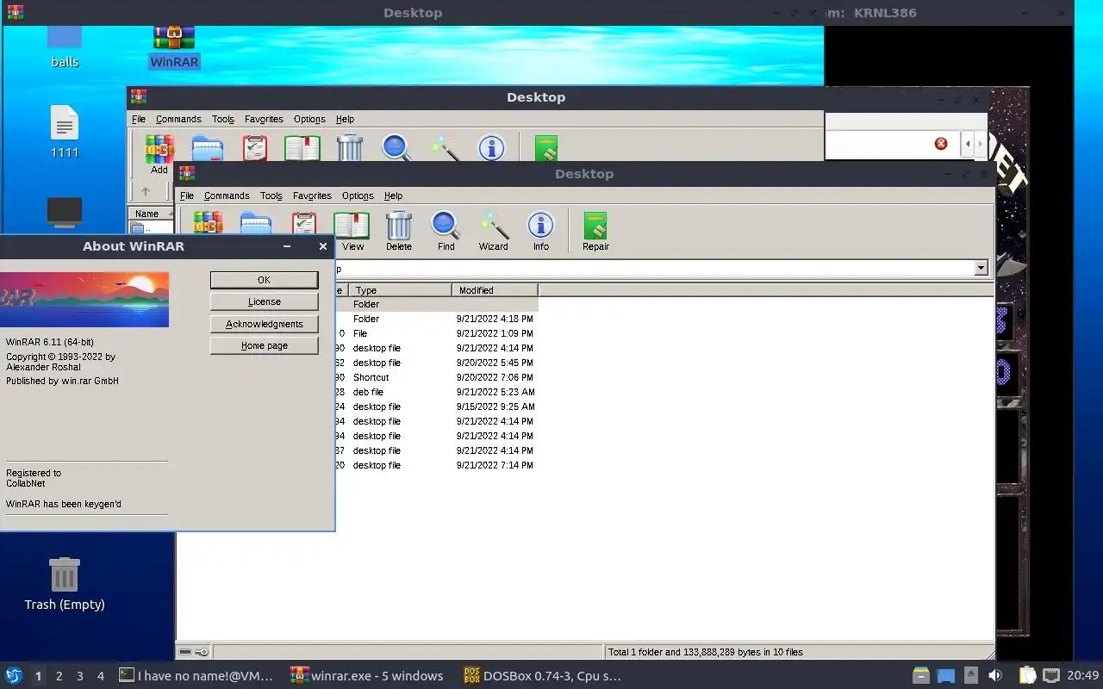1103x689 pixels.
Task: Open Find magnifier in front WinRAR toolbar
Action: click(x=446, y=227)
